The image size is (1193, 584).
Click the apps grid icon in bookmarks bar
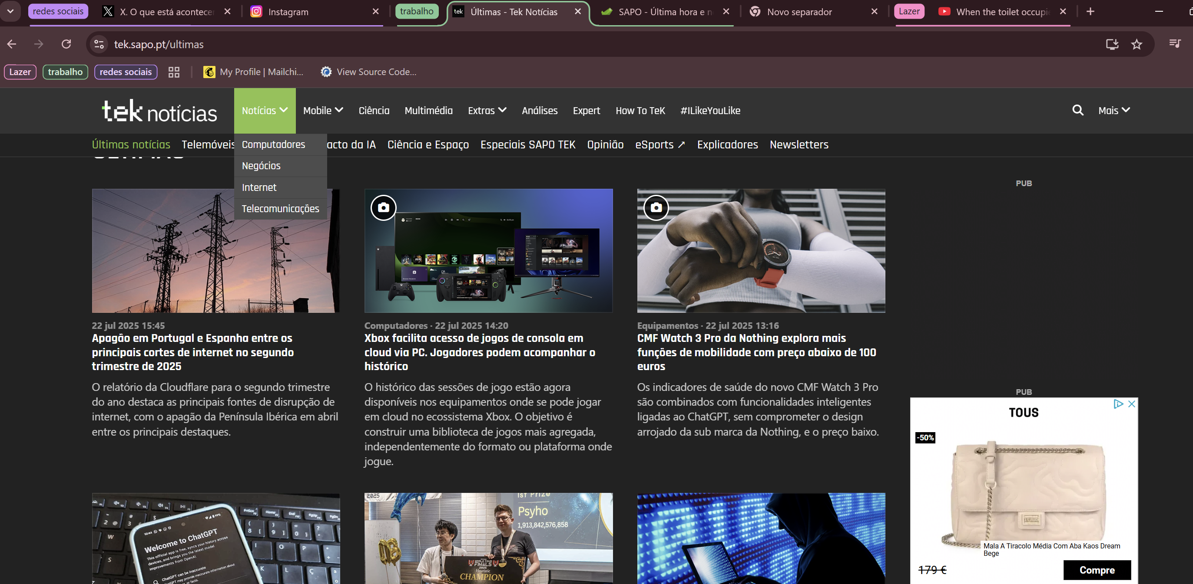pos(174,72)
